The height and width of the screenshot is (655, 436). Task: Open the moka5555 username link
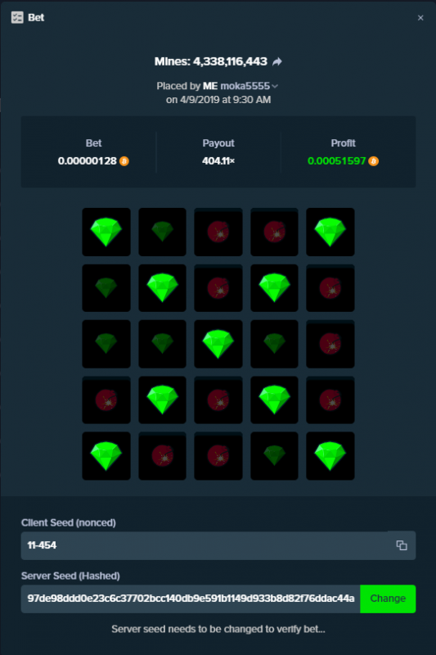click(245, 86)
